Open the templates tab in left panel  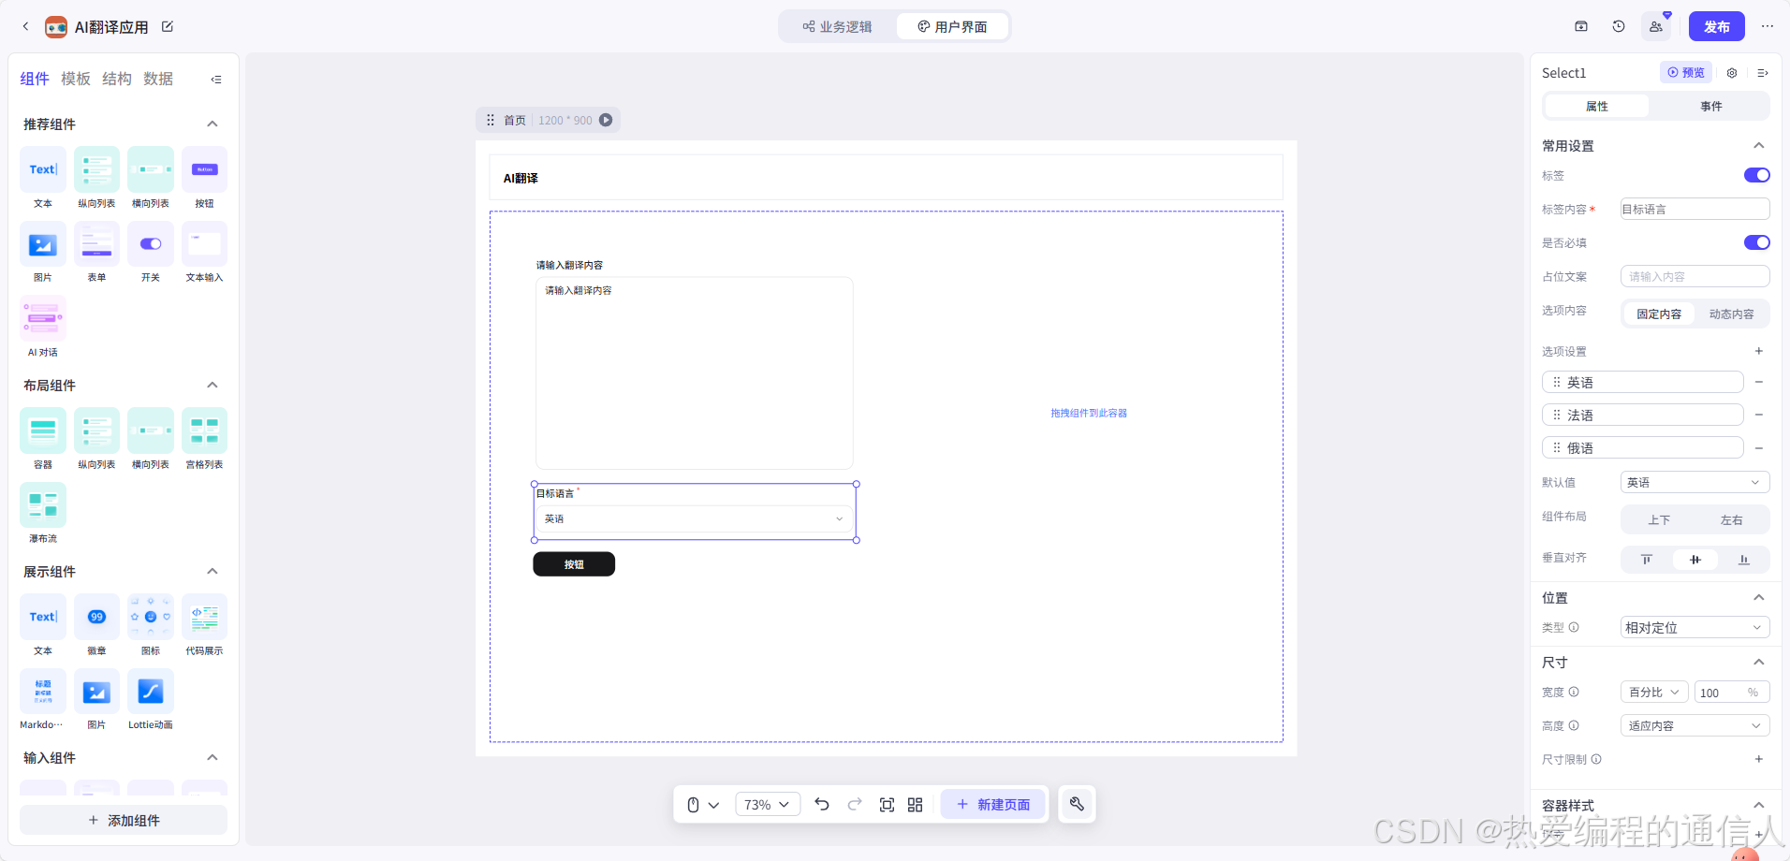tap(76, 79)
